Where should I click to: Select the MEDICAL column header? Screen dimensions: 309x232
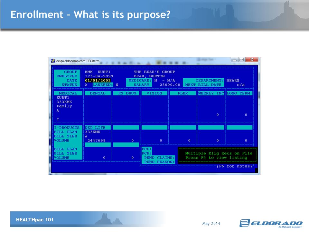68,93
